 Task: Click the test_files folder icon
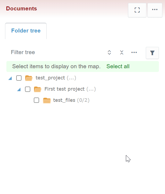pos(47,100)
